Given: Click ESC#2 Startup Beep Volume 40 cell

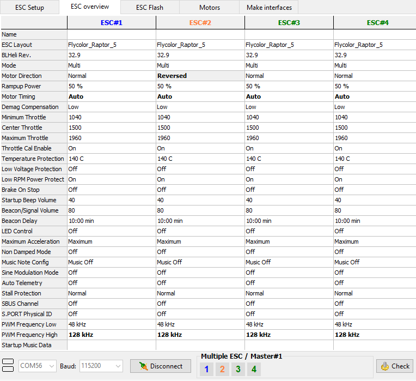Looking at the screenshot, I should click(x=200, y=200).
